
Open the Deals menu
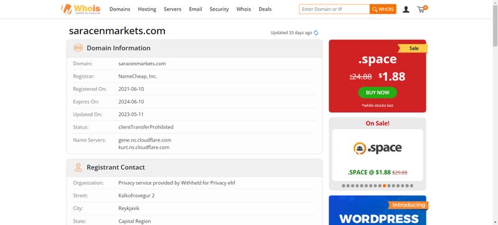265,9
